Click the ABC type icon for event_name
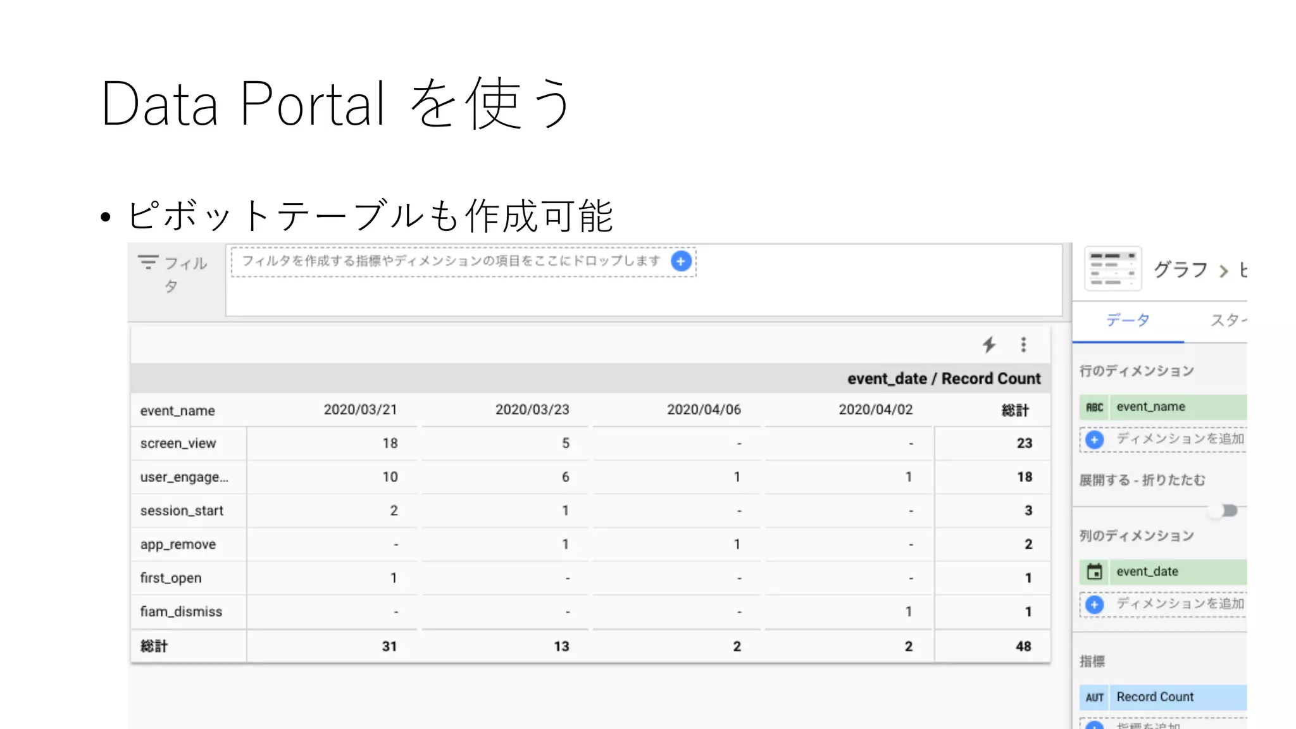This screenshot has width=1296, height=729. (x=1094, y=408)
